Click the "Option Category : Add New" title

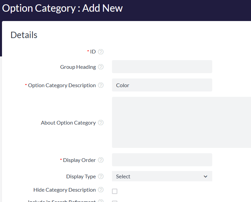click(x=62, y=8)
